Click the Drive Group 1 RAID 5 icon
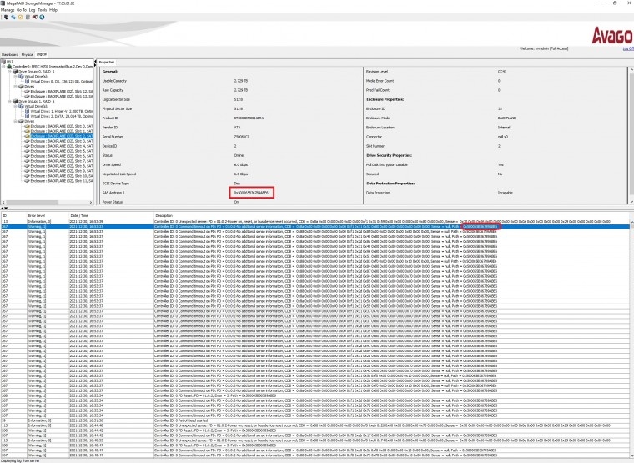The image size is (634, 463). (x=15, y=101)
